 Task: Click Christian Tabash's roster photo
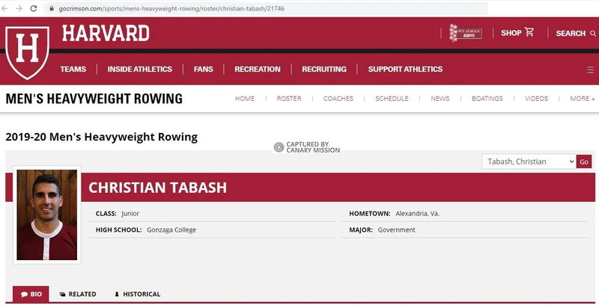pos(47,215)
